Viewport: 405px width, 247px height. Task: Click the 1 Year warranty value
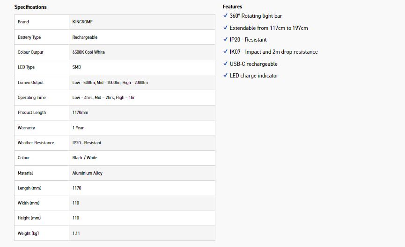pyautogui.click(x=78, y=128)
